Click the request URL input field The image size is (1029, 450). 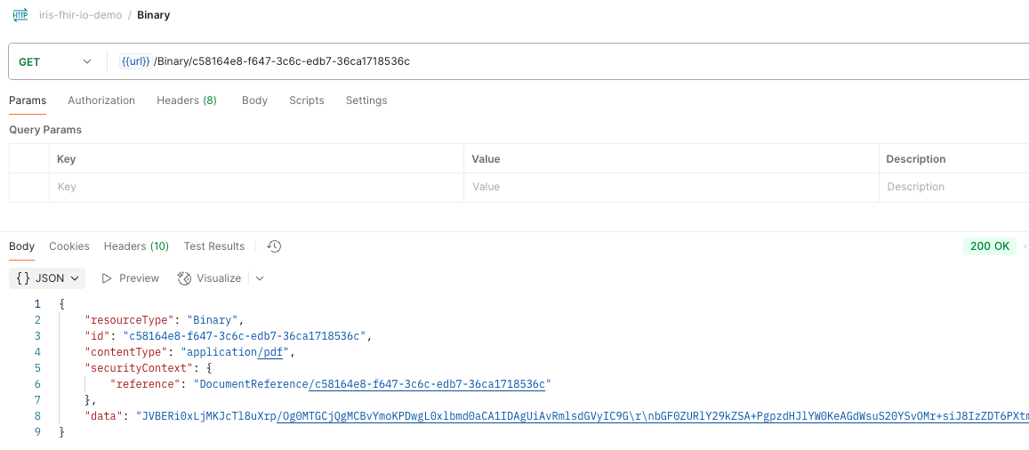[578, 61]
